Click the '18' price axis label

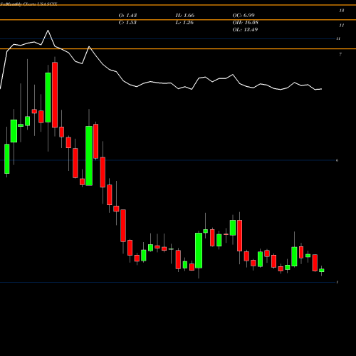[342, 11]
